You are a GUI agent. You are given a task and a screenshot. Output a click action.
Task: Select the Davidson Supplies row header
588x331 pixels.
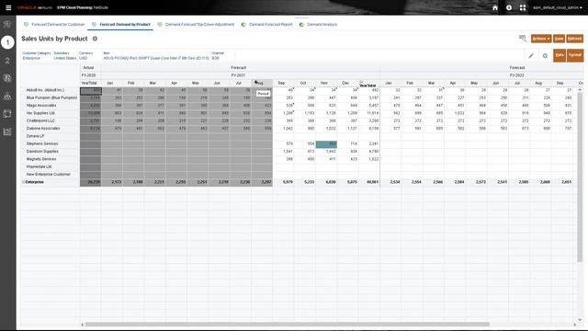[x=51, y=151]
